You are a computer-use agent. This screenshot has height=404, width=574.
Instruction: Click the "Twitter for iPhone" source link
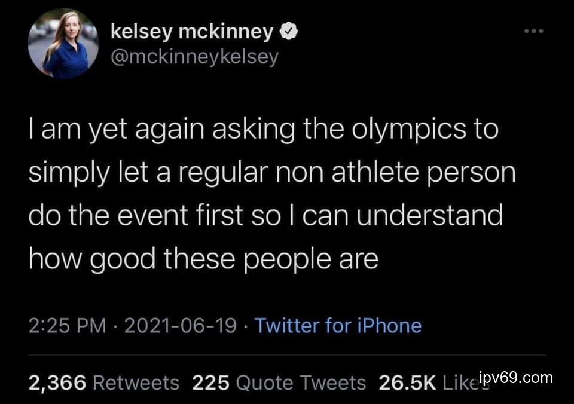338,326
